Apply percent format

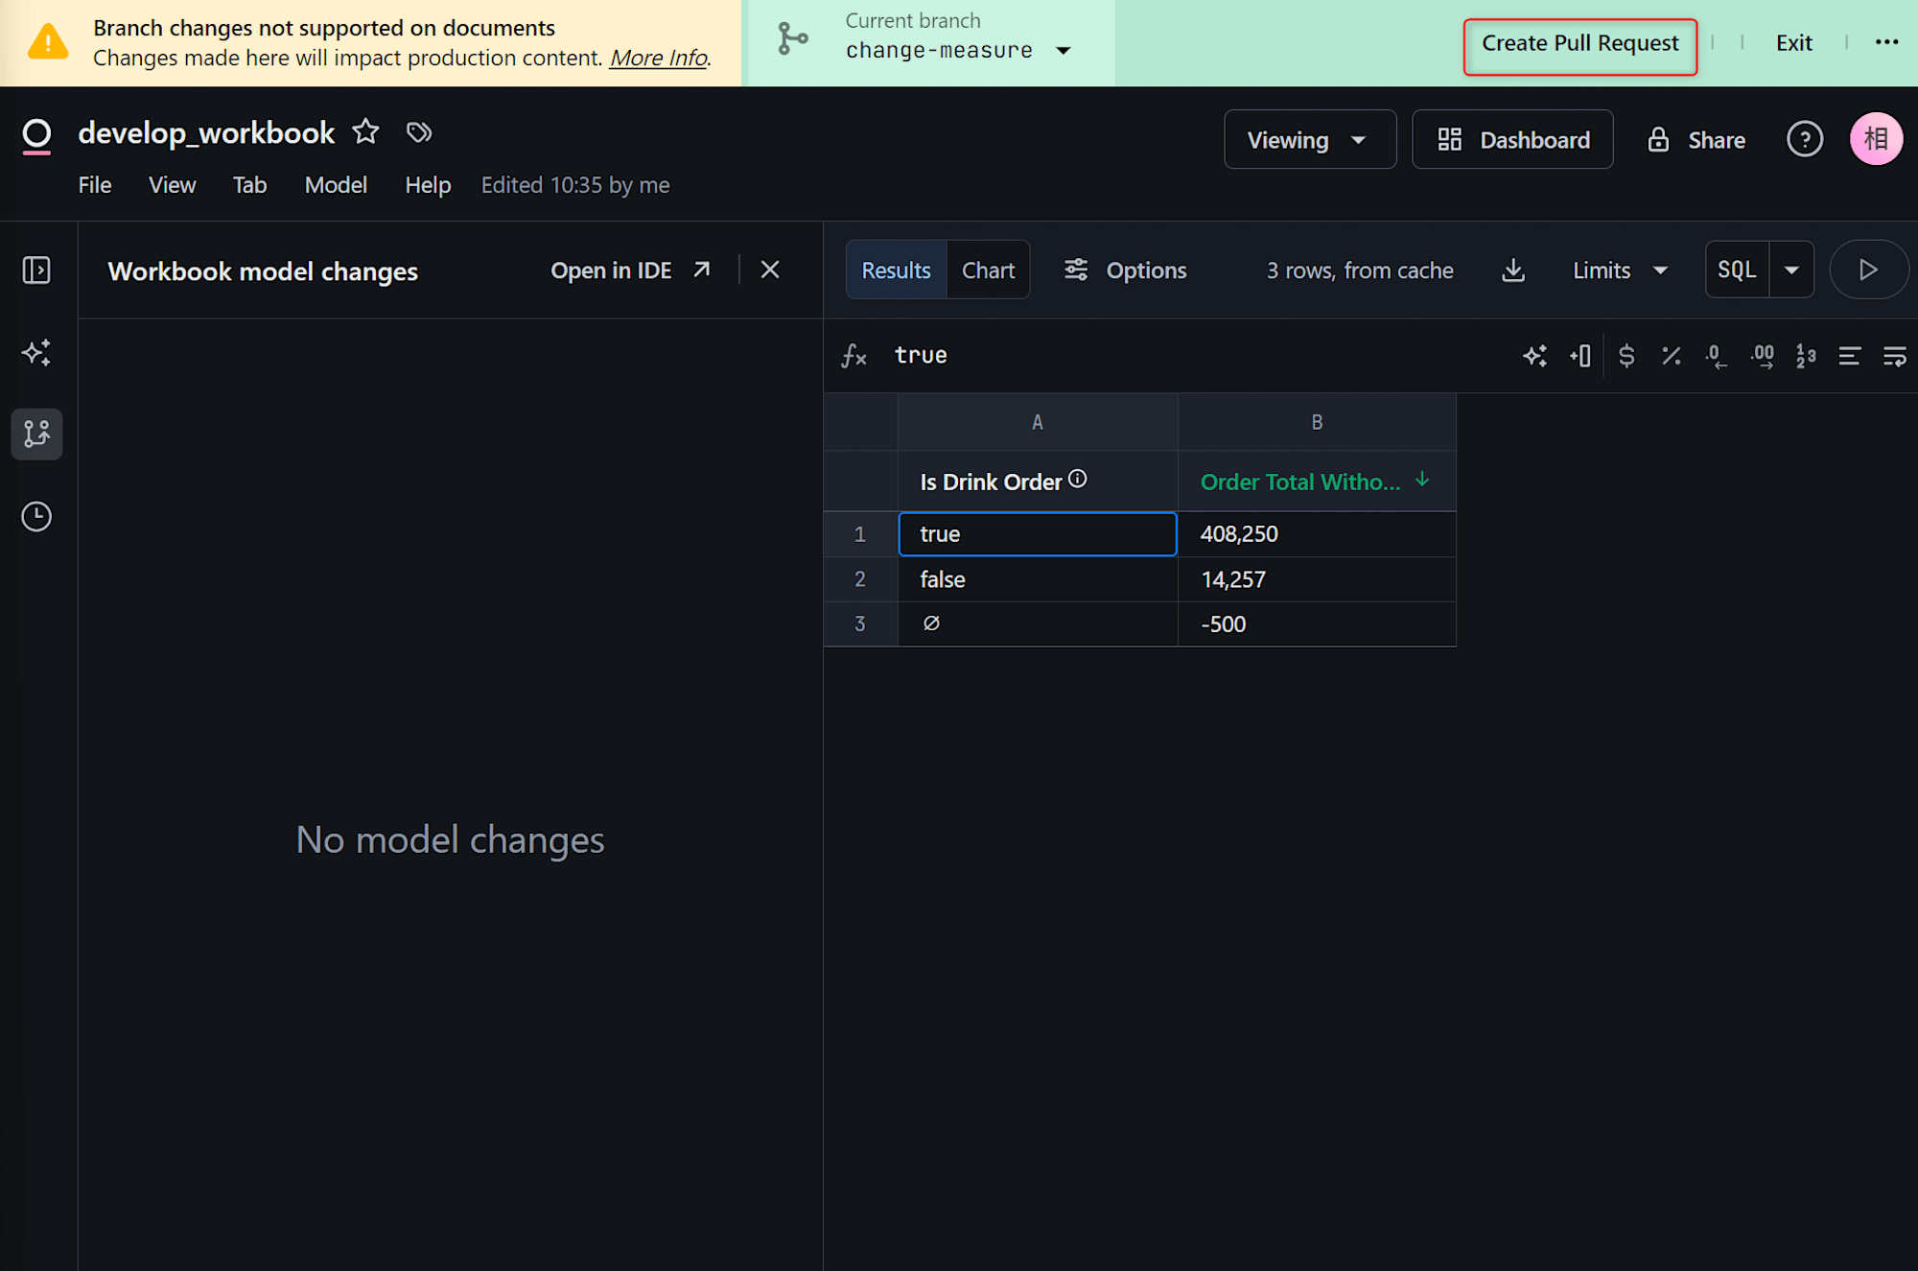click(x=1671, y=356)
